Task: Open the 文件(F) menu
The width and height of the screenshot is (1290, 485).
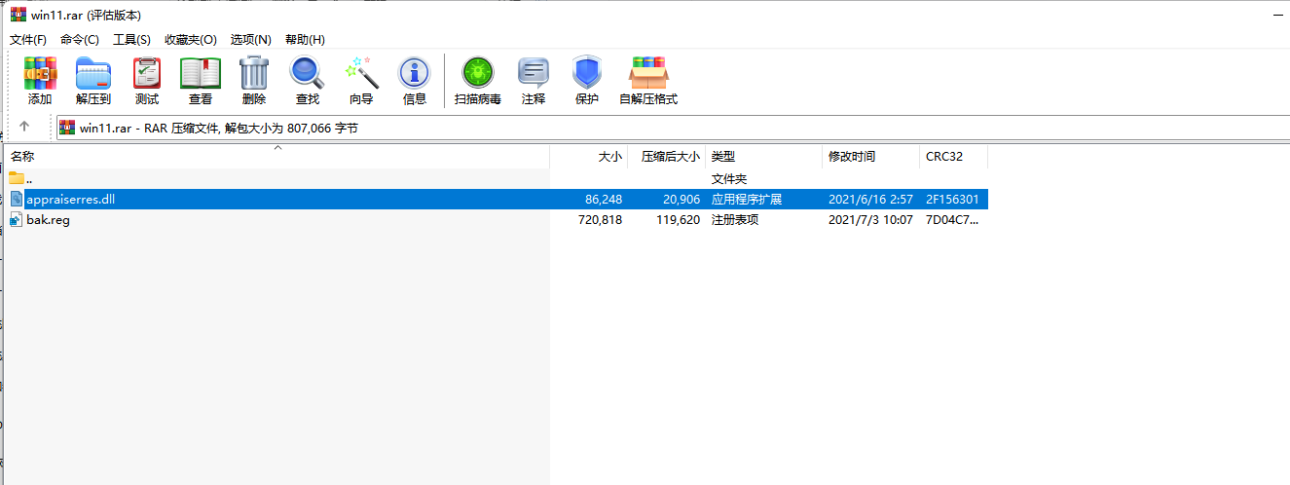Action: 28,39
